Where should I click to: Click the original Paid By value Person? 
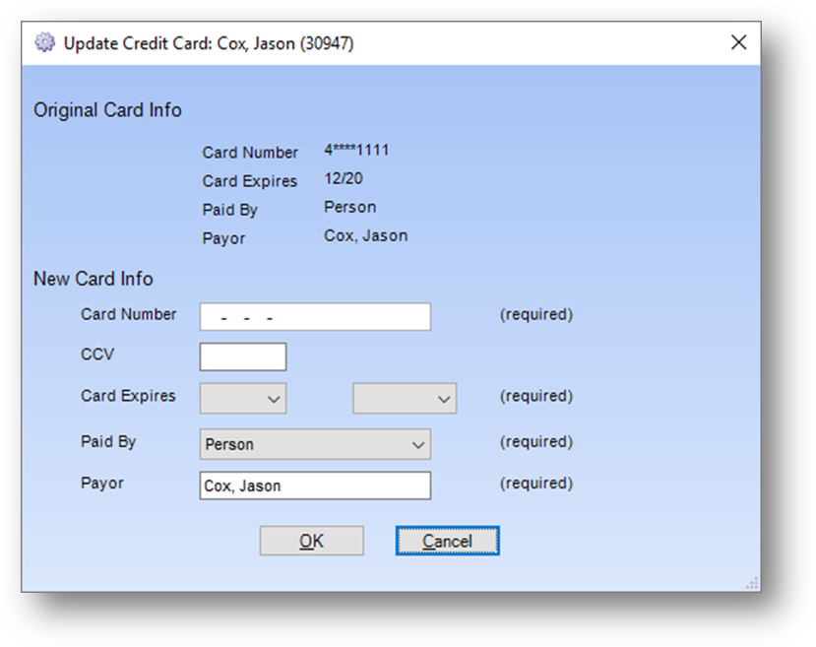click(x=349, y=207)
